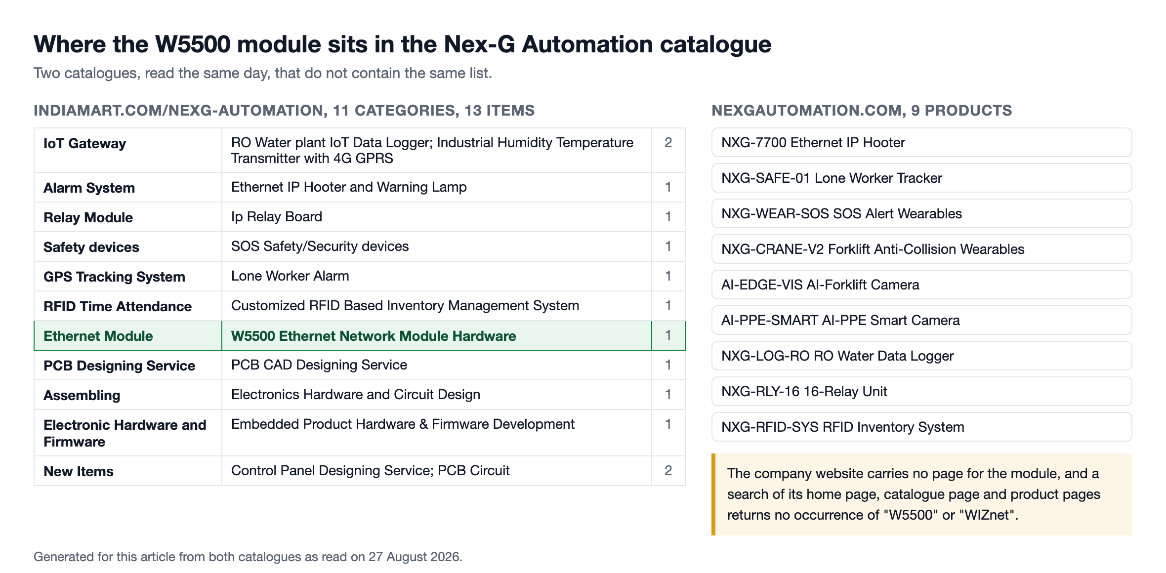Click the PCB CAD Designing Service cell
Image resolution: width=1166 pixels, height=573 pixels.
tap(437, 365)
